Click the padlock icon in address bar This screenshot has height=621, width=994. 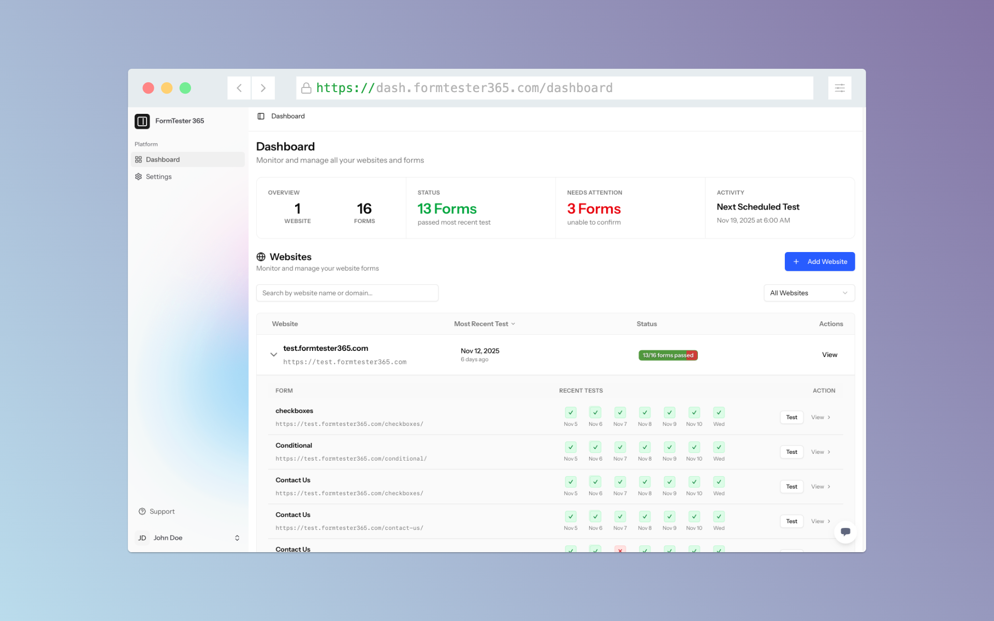pos(306,88)
